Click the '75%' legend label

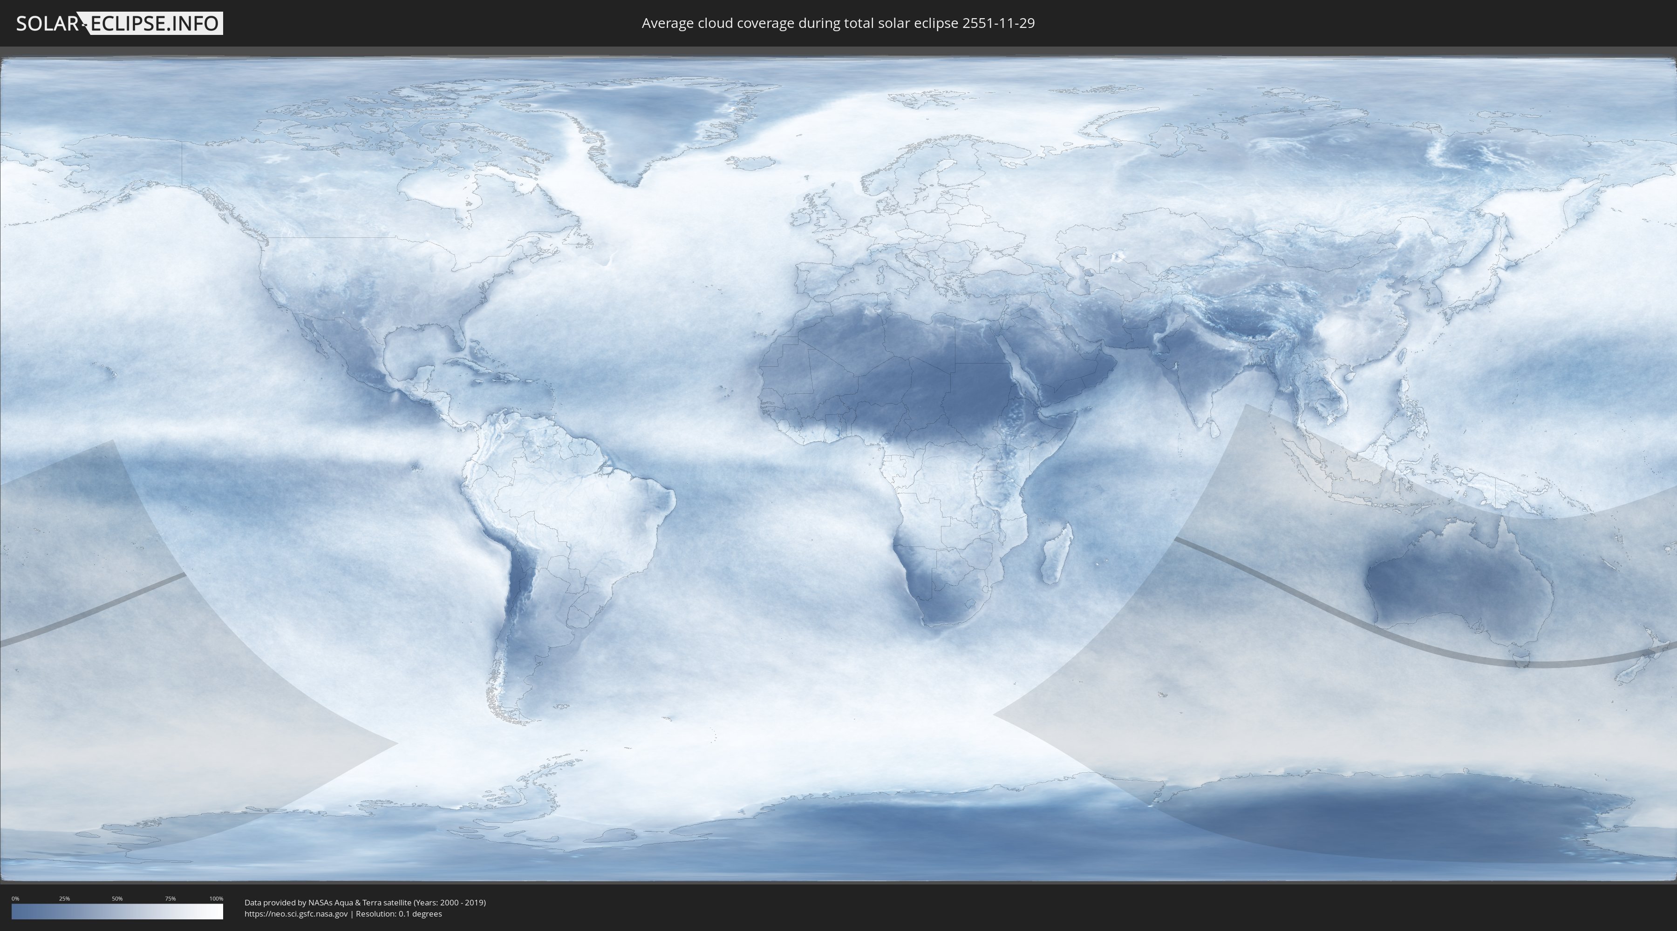pos(170,898)
